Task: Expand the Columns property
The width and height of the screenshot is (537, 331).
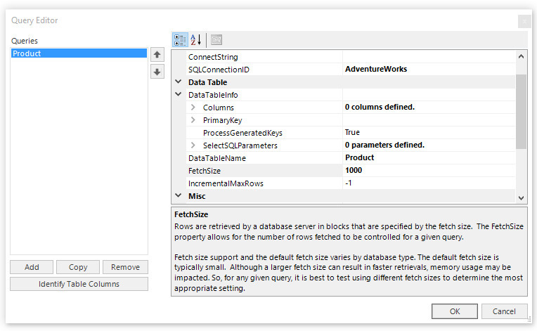Action: 193,107
